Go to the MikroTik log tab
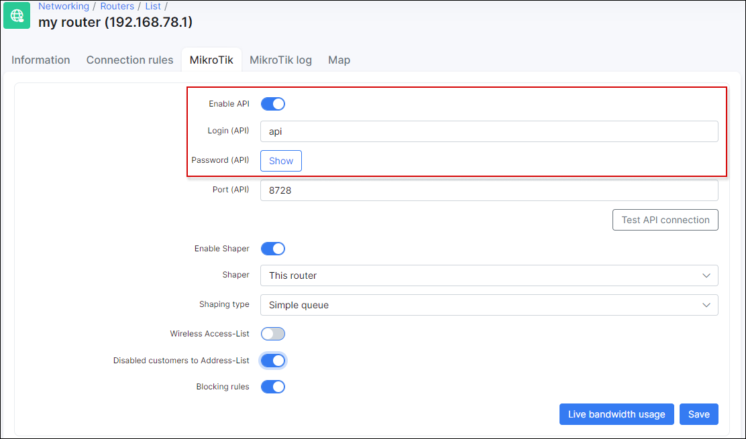Image resolution: width=746 pixels, height=439 pixels. click(x=280, y=60)
